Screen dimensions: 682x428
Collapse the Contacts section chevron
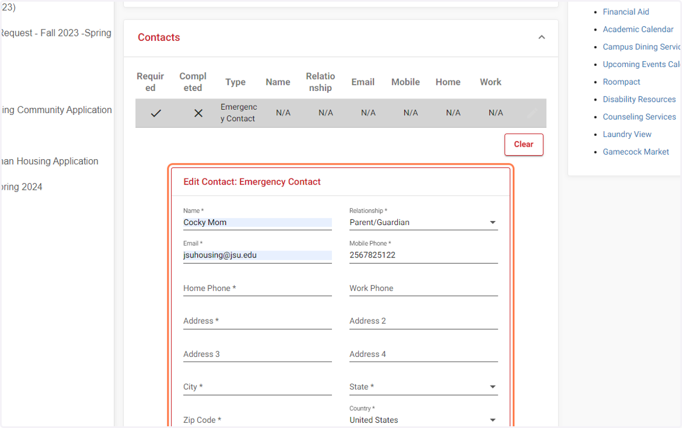[x=542, y=38]
